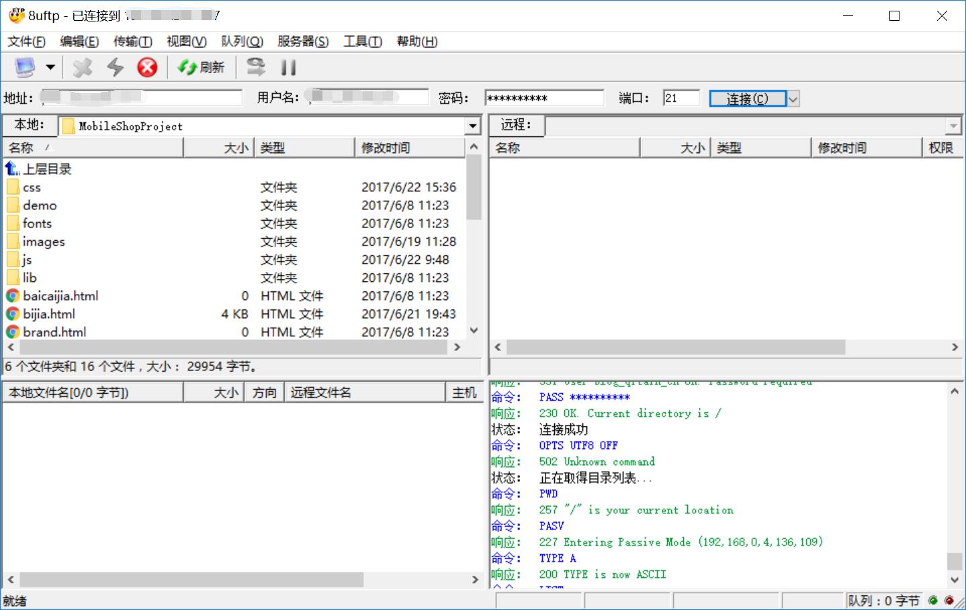Sort local files by 类型 column
Viewport: 966px width, 610px height.
[x=304, y=148]
